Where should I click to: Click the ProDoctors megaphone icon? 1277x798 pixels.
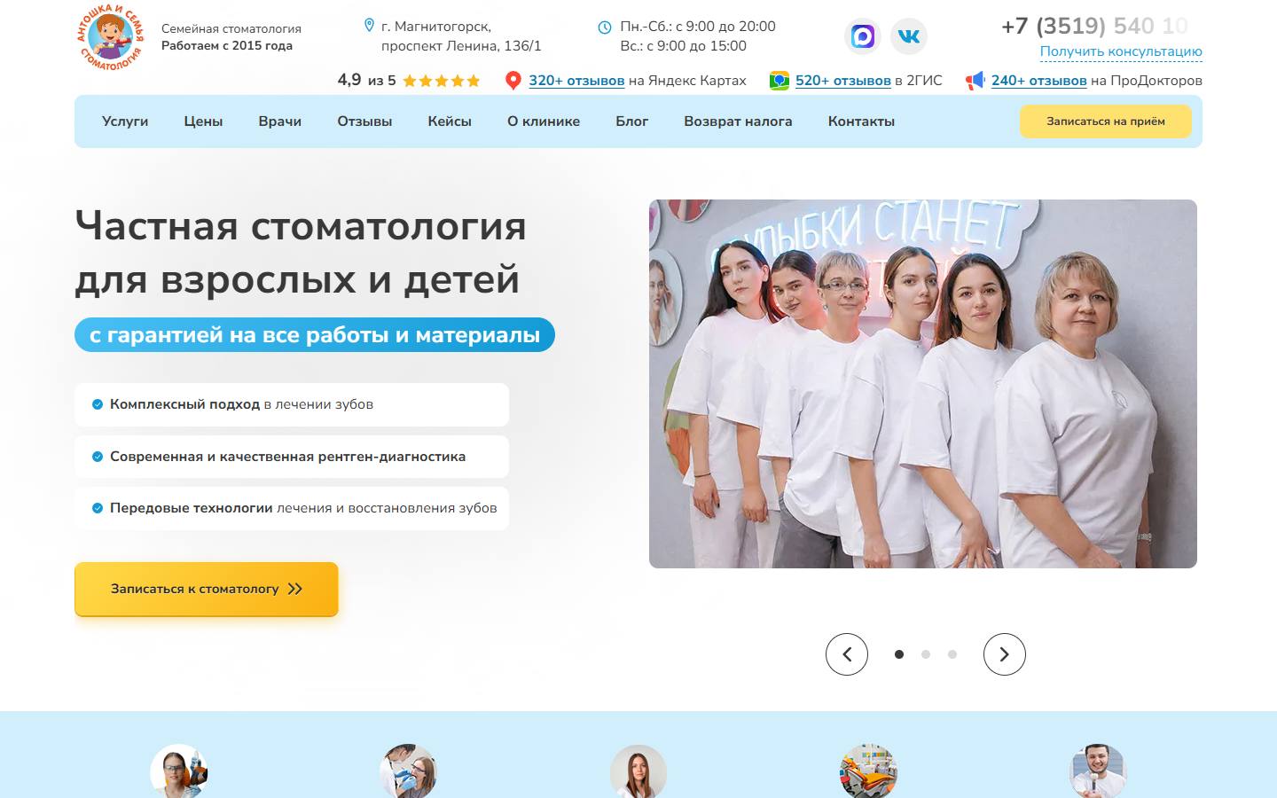point(975,81)
